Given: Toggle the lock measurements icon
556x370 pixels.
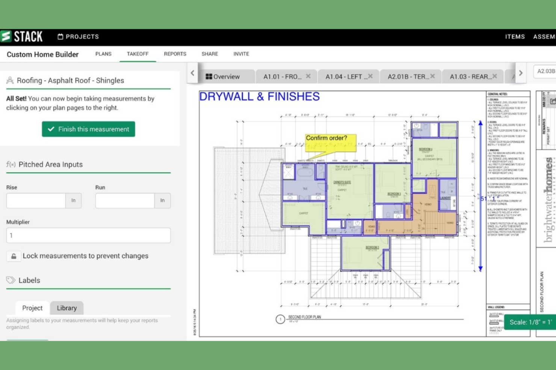Looking at the screenshot, I should [x=14, y=256].
